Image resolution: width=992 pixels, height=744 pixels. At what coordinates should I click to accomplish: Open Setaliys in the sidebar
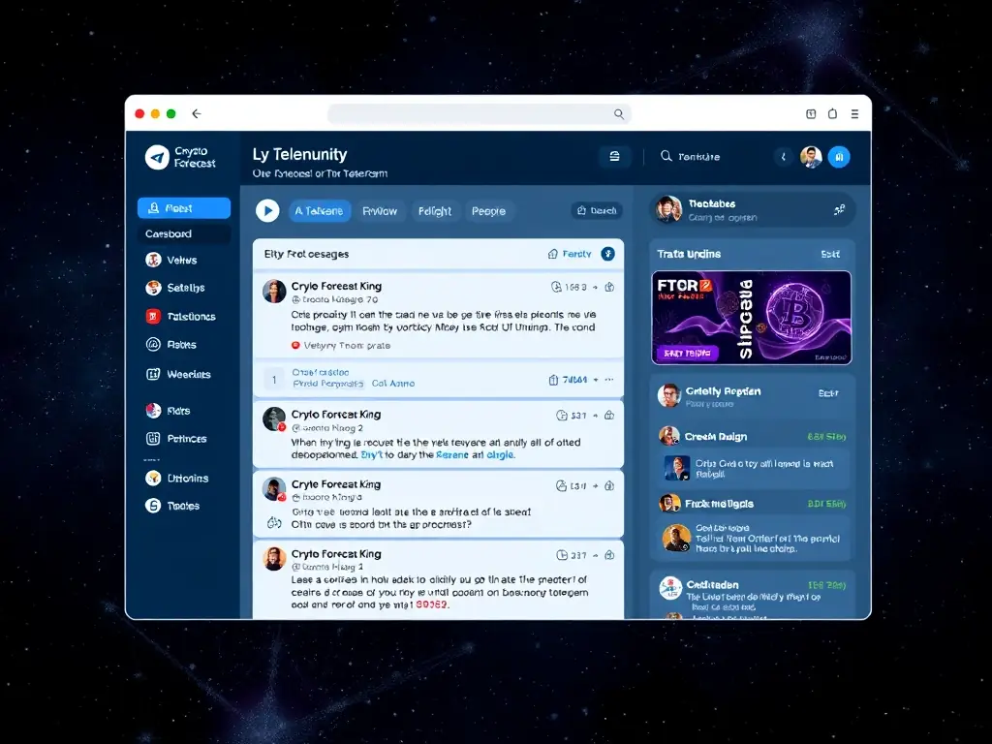point(176,288)
